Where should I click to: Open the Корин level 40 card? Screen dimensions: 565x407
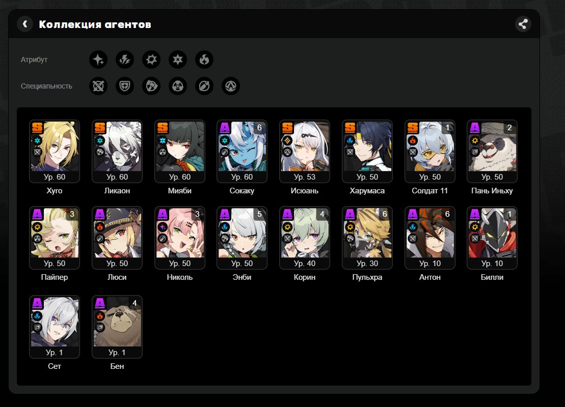coord(305,238)
